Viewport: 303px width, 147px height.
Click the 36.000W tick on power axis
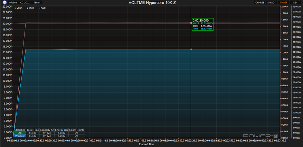[x=297, y=47]
